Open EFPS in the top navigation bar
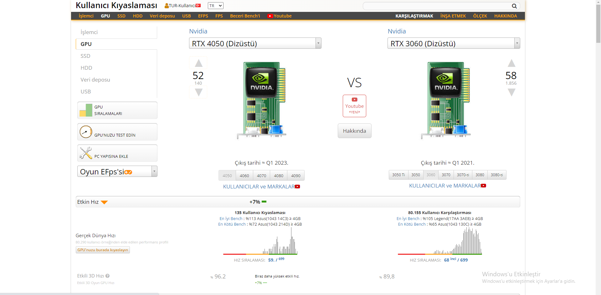This screenshot has height=295, width=601. [203, 16]
